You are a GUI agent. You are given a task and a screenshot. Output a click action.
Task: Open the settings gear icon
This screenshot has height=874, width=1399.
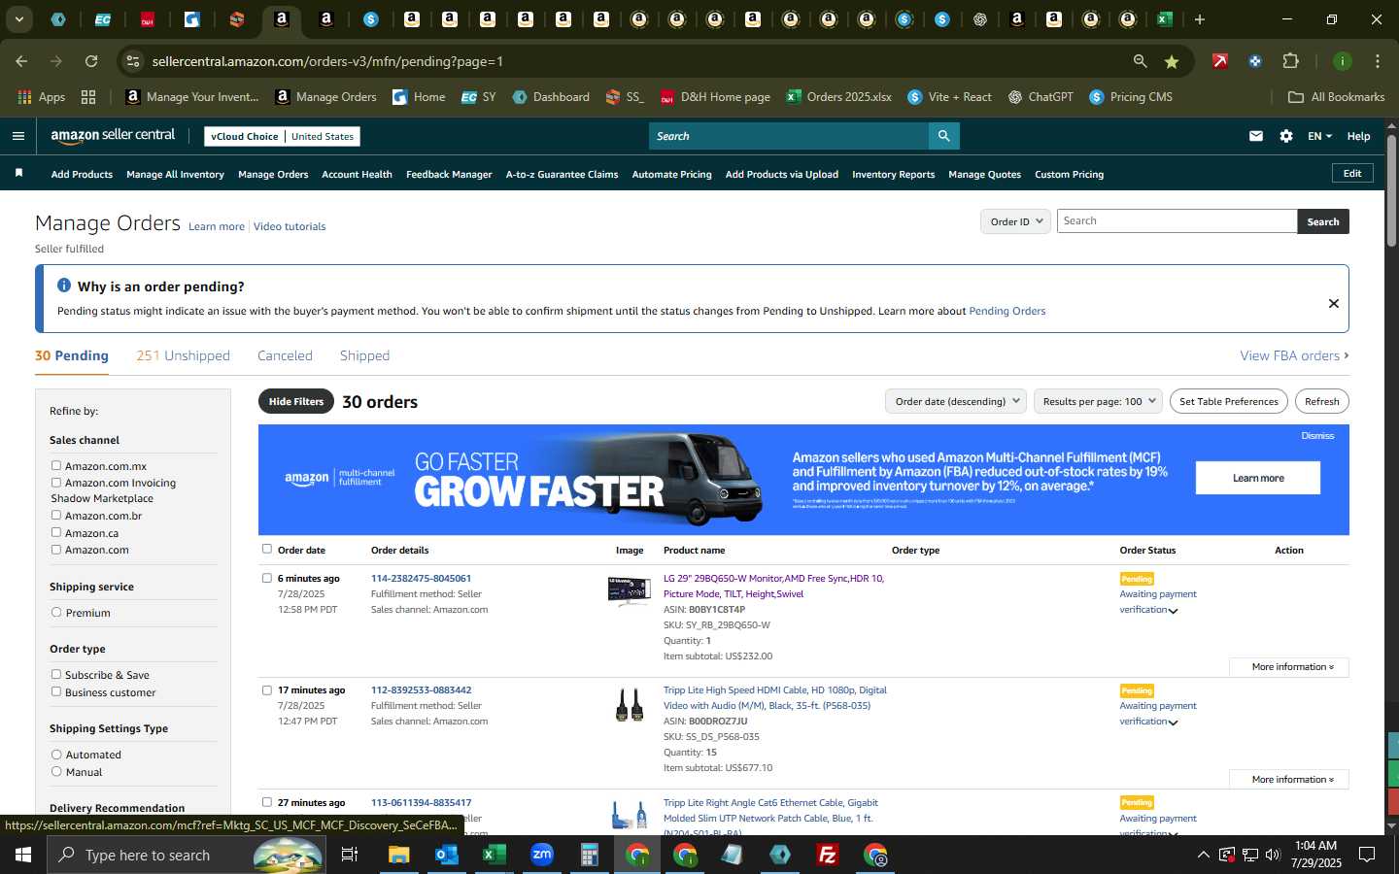(1286, 136)
